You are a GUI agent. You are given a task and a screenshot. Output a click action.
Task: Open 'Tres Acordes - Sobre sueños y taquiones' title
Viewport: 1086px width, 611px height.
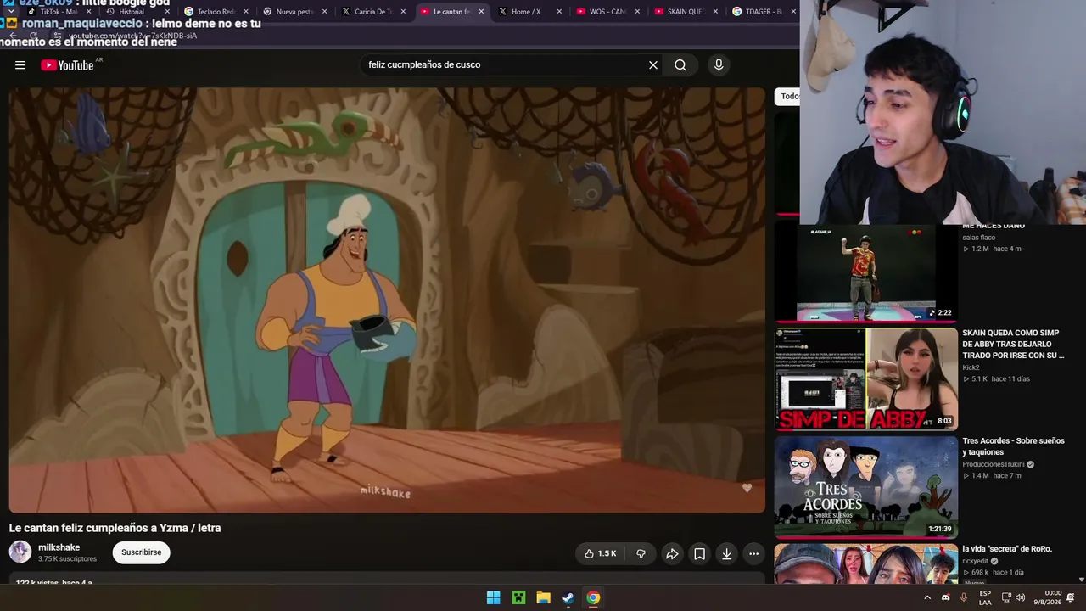1013,446
